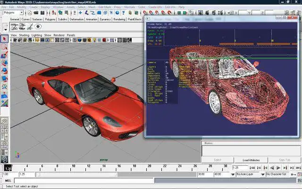Screen dimensions: 302x189
Task: Switch to the Curves shelf tab
Action: [25, 19]
